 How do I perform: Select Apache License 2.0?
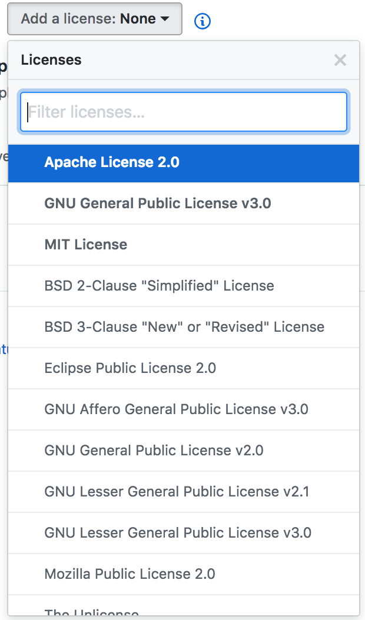coord(184,163)
